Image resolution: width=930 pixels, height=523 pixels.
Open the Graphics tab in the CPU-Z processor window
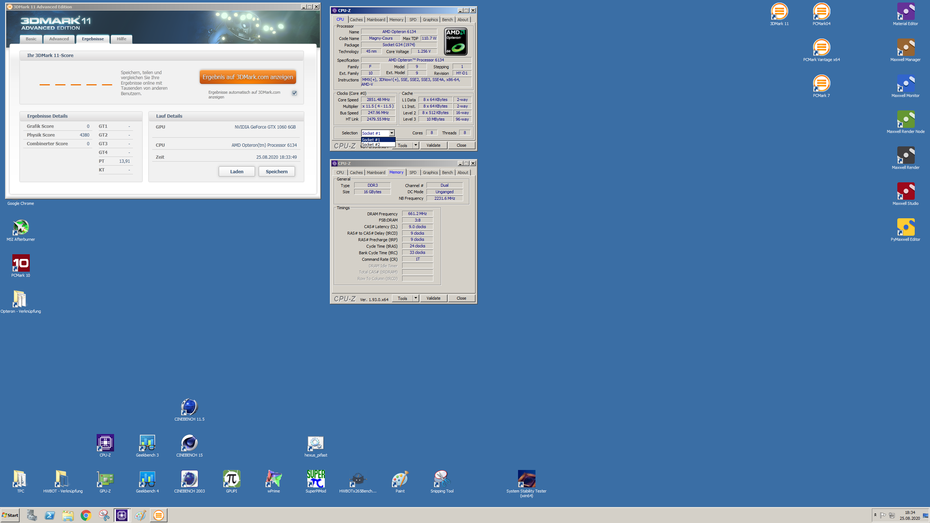[430, 20]
